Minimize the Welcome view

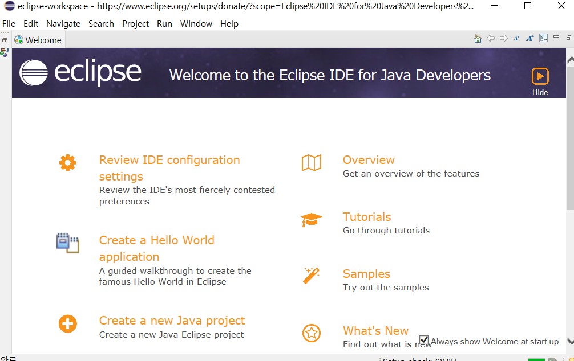[556, 36]
